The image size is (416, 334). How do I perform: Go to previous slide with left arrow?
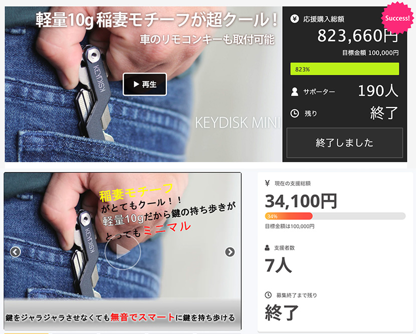(x=16, y=251)
